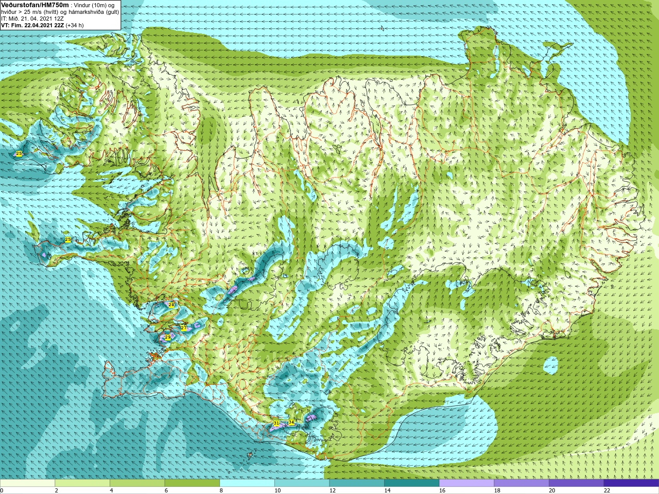This screenshot has width=659, height=494.
Task: Click the yellow gust label 34
Action: 291,422
